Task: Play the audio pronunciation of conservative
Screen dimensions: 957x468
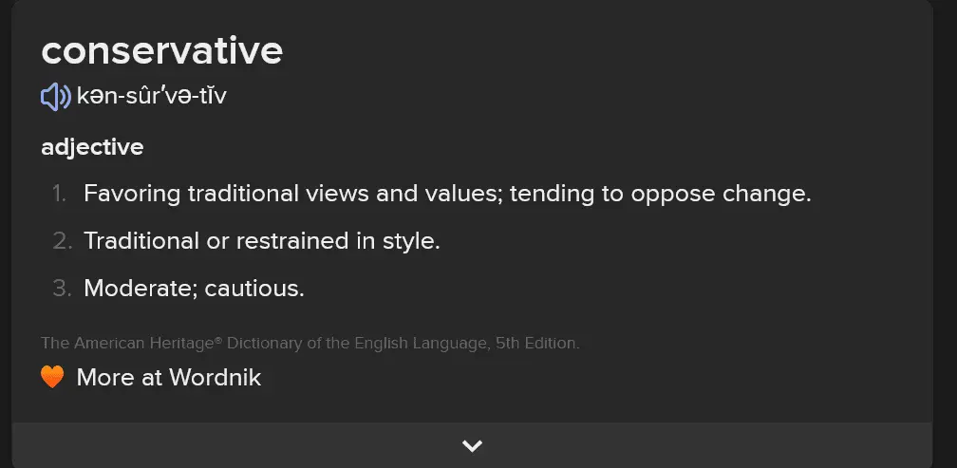Action: click(x=55, y=96)
